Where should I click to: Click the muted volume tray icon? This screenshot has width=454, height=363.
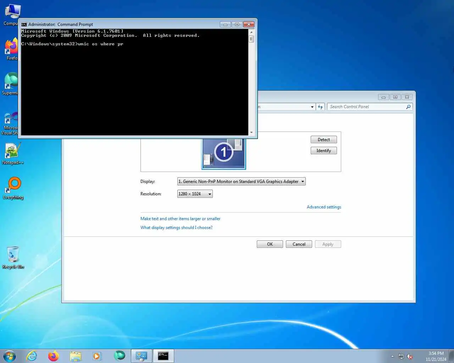tap(410, 356)
